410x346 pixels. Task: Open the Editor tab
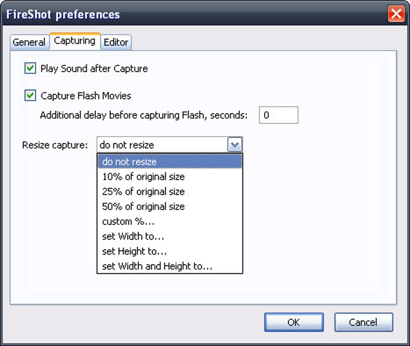point(116,42)
